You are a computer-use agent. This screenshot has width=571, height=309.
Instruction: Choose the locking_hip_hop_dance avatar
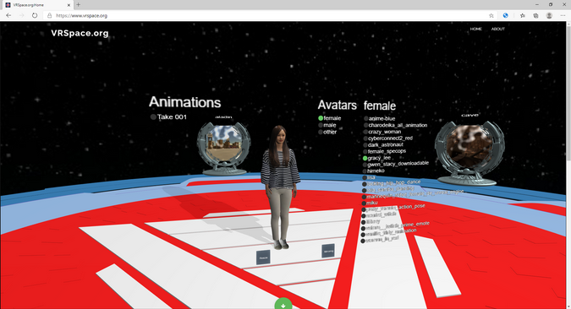391,183
